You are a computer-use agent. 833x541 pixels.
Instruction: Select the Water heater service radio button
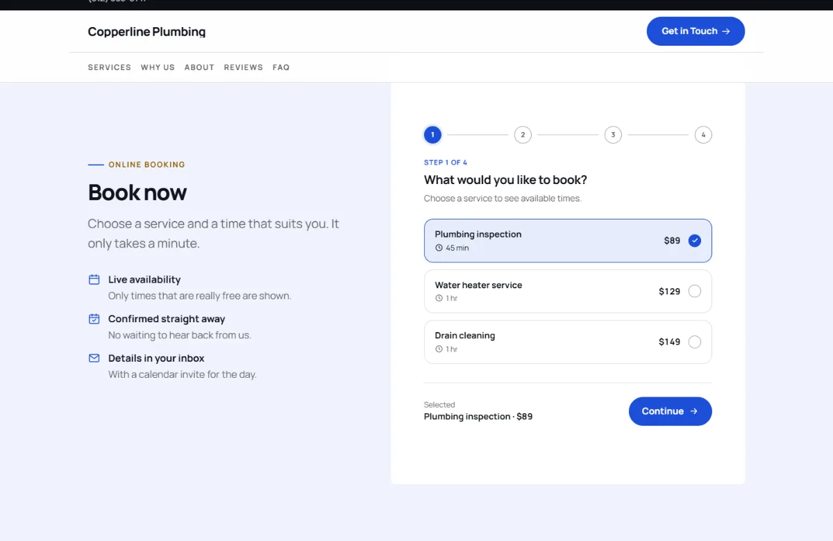[x=695, y=292]
